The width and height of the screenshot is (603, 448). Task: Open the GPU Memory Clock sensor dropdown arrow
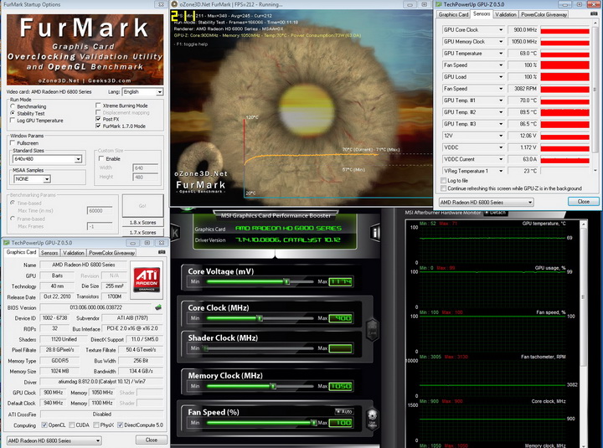tap(501, 42)
